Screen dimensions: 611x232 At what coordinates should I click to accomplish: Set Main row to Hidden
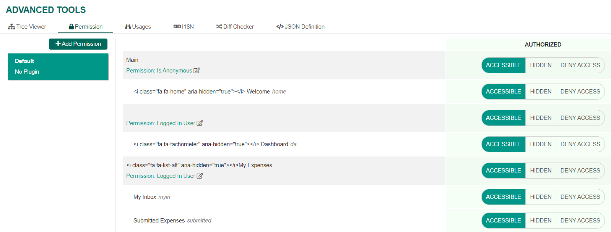(541, 65)
